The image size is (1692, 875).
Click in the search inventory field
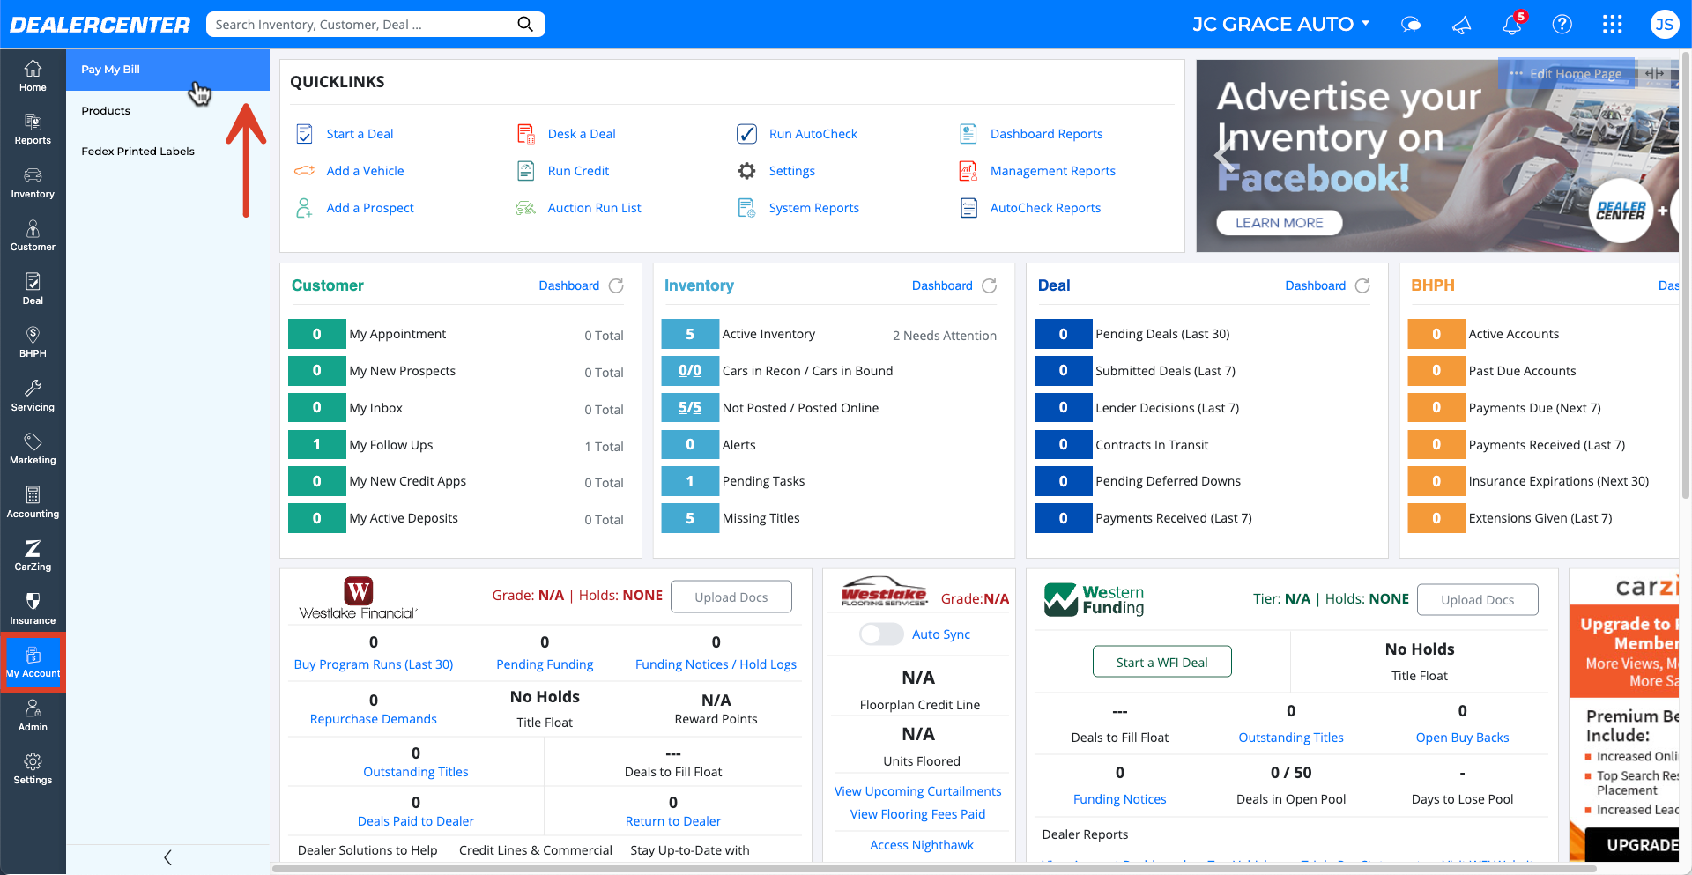(x=361, y=25)
